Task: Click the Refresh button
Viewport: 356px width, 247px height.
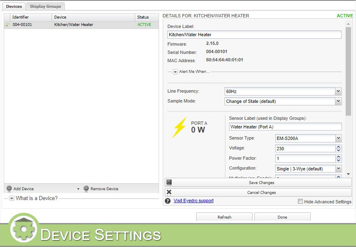Action: 224,217
